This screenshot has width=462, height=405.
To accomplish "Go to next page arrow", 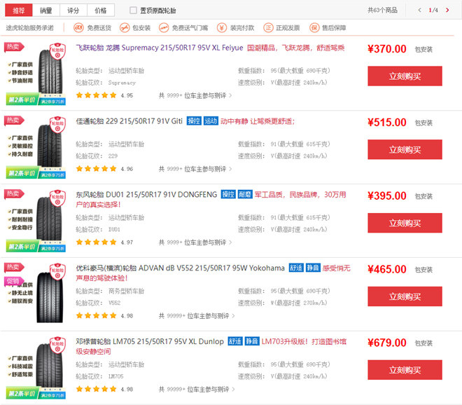I will (x=447, y=11).
